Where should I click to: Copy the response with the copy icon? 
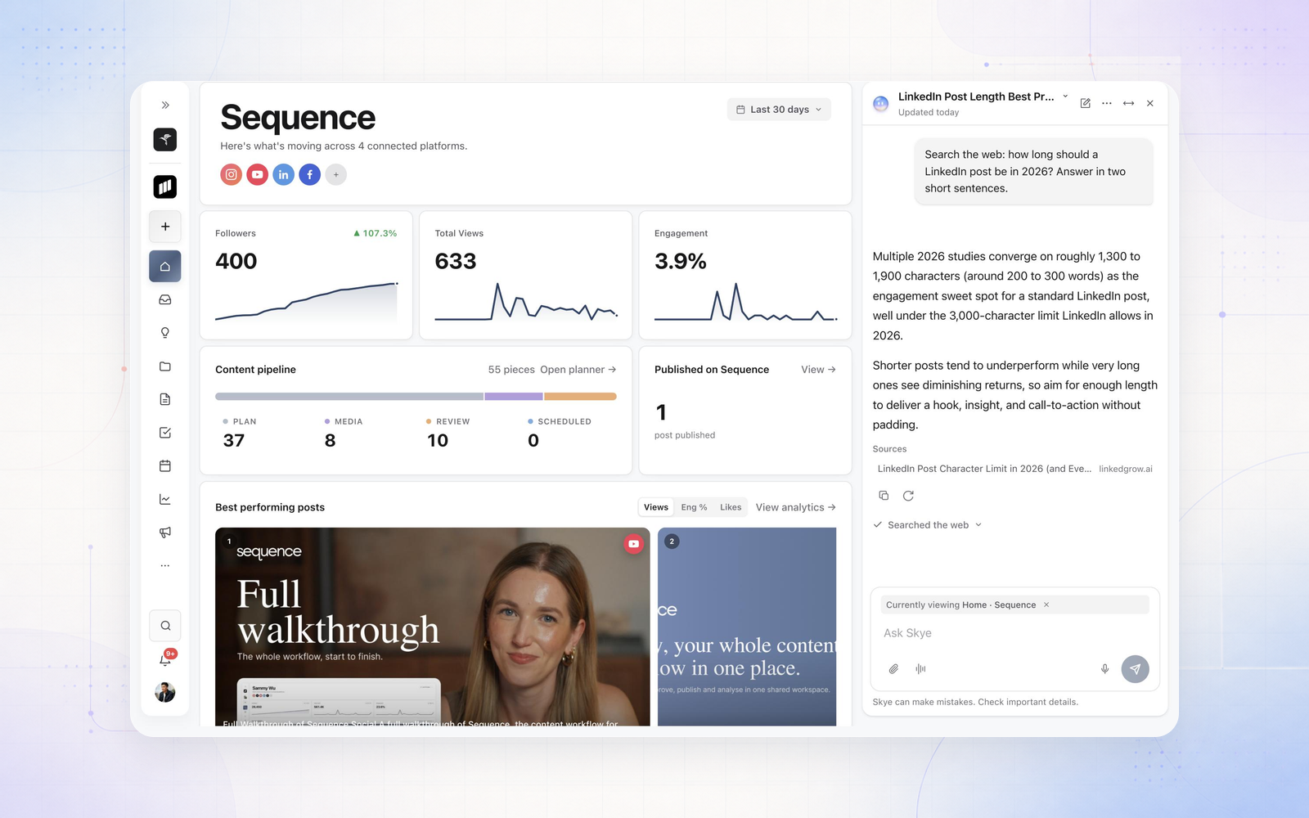click(x=884, y=496)
